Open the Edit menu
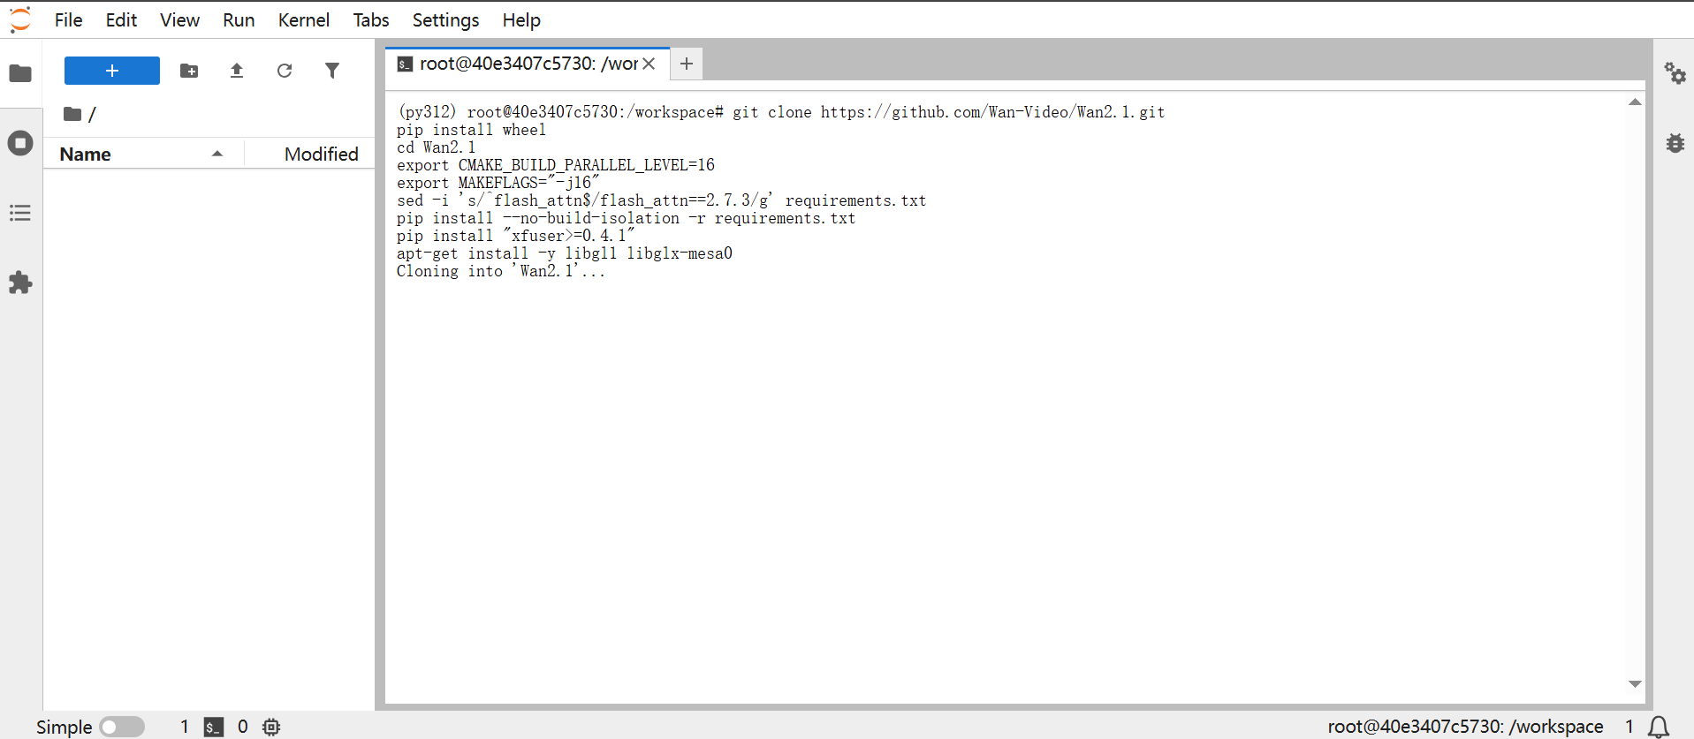 pyautogui.click(x=121, y=19)
